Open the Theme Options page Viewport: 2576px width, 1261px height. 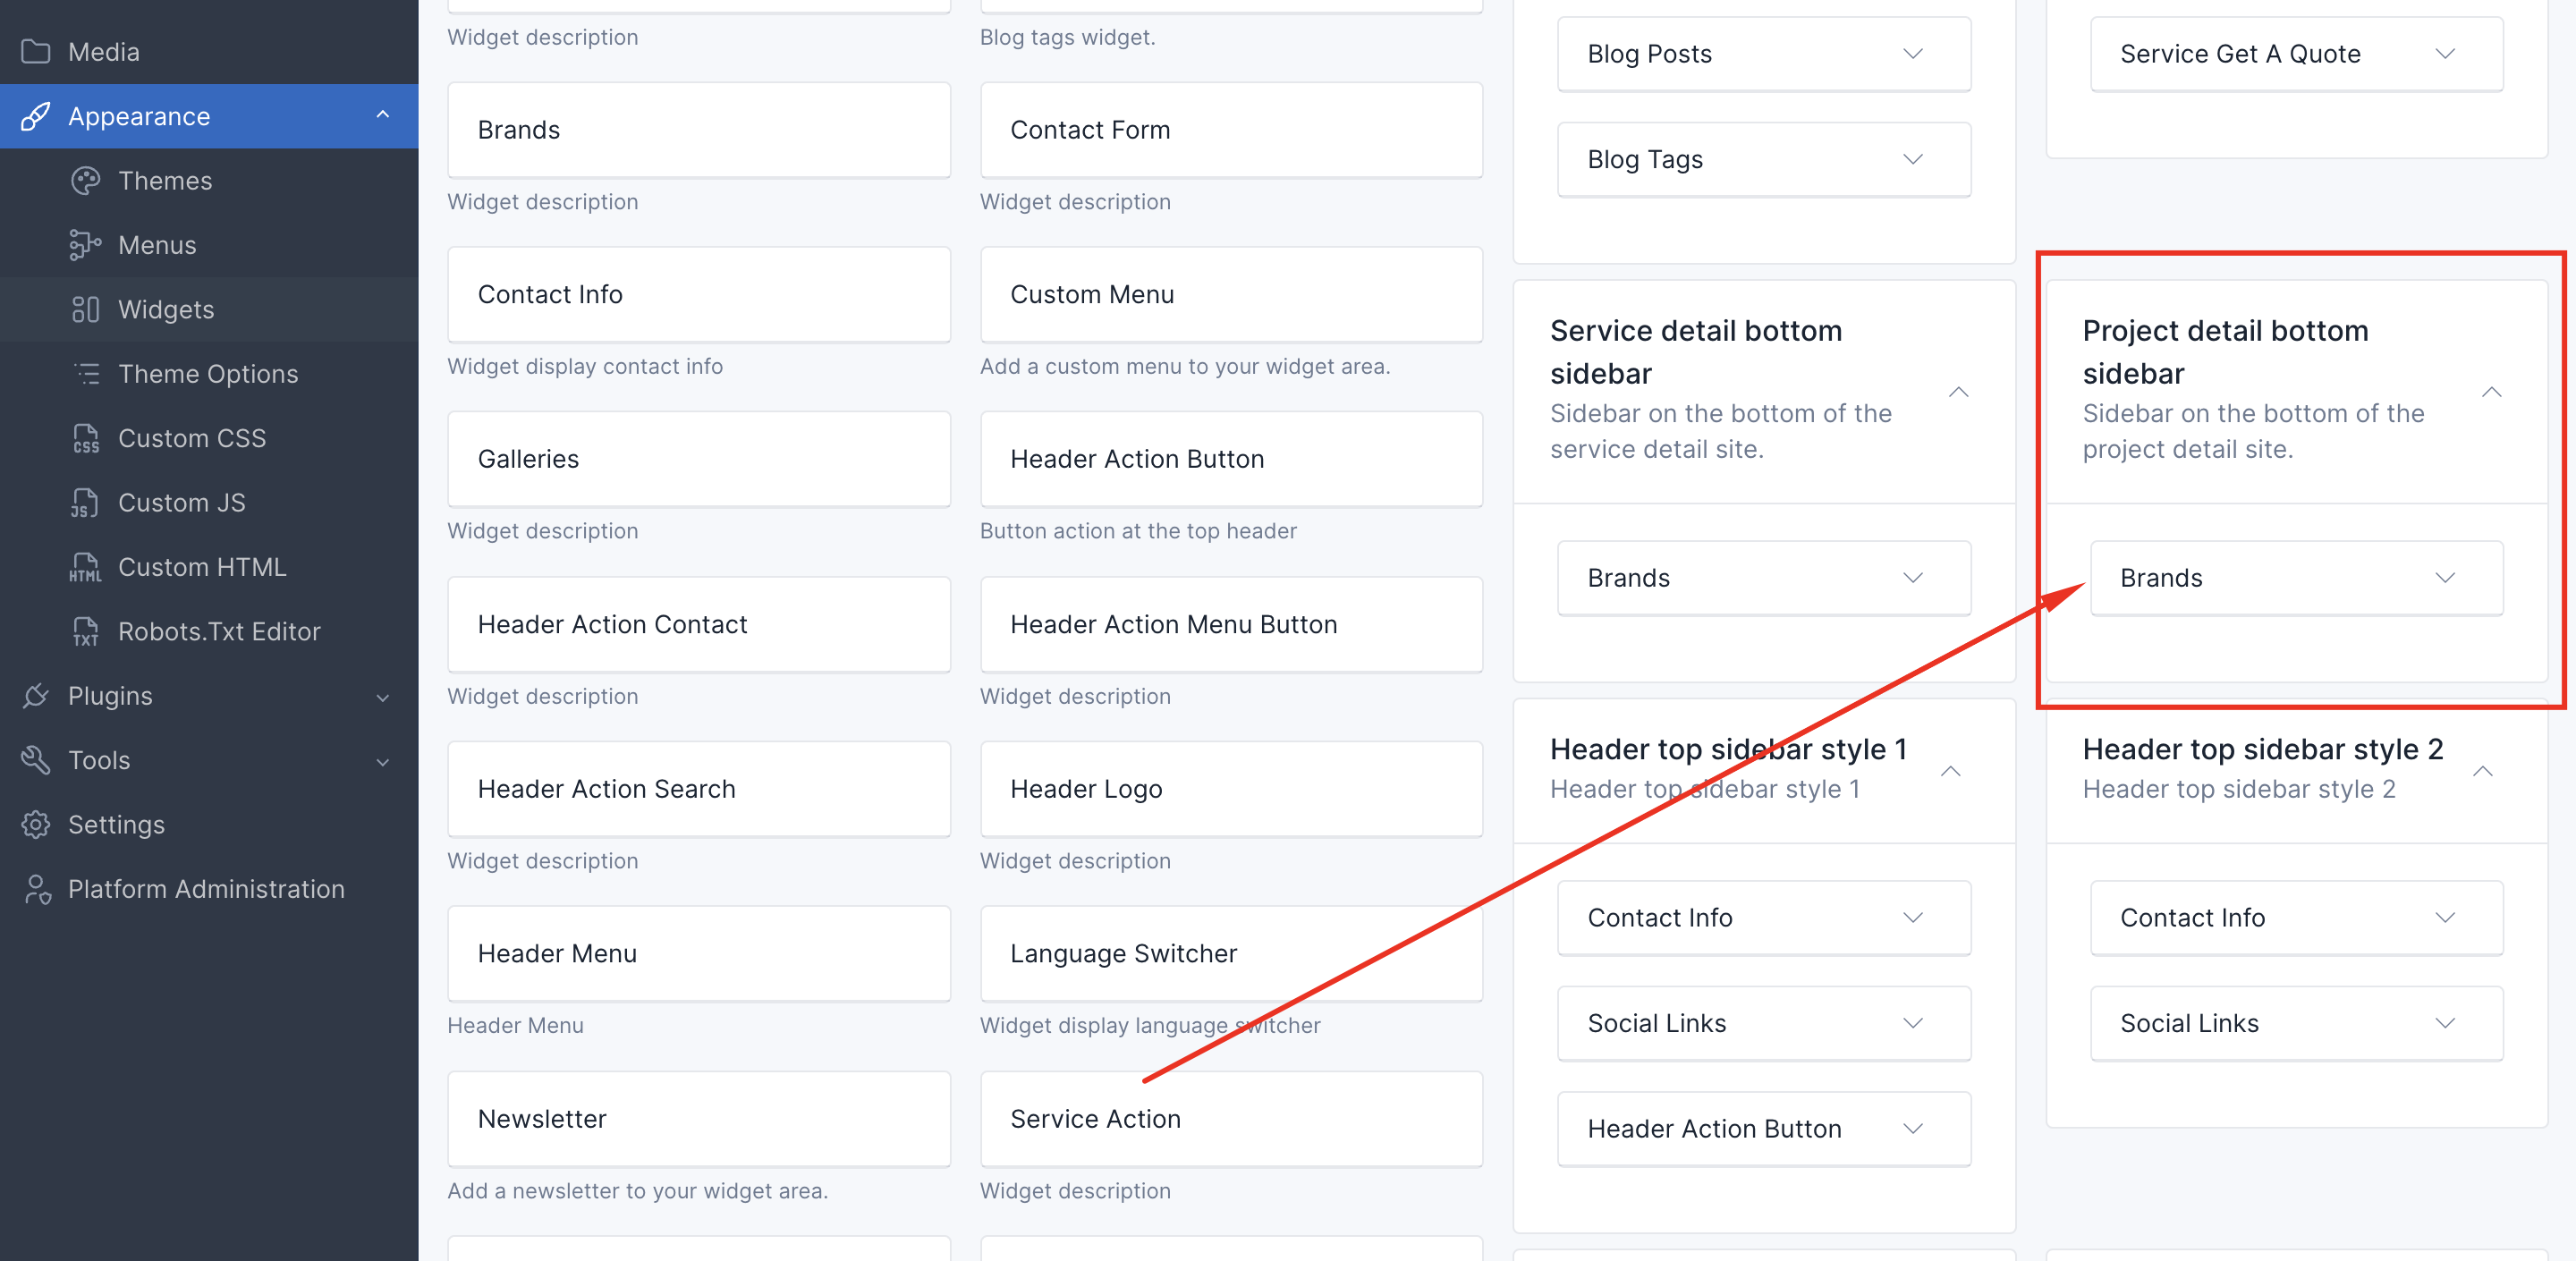[x=209, y=374]
